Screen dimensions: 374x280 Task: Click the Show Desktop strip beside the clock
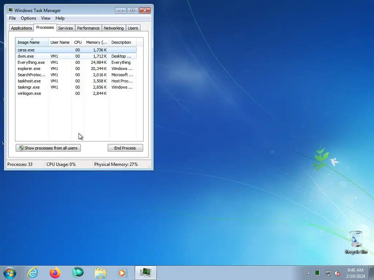371,273
